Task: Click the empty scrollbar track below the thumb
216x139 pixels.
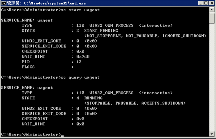Action: pos(212,81)
